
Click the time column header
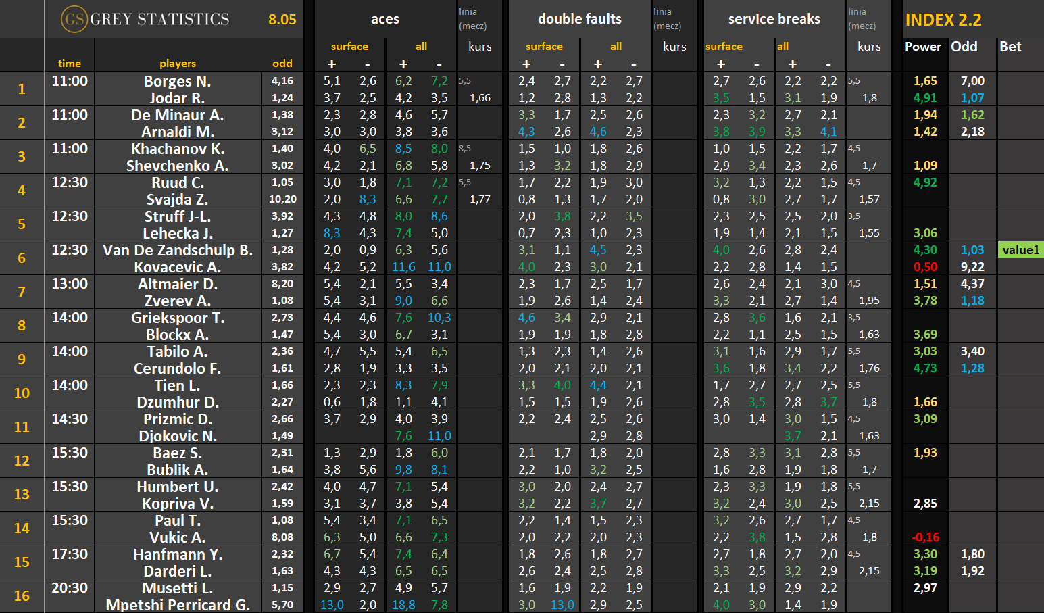tap(70, 64)
